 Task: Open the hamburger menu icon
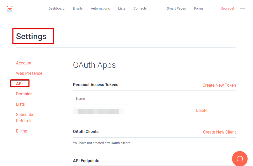(x=242, y=9)
